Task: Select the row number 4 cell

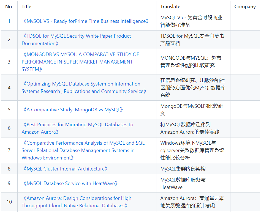Action: pos(9,88)
